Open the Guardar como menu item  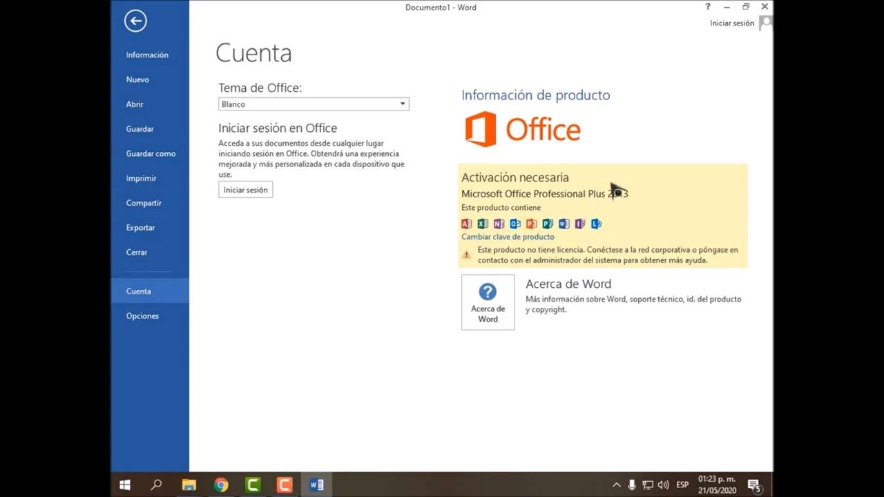[x=151, y=154]
